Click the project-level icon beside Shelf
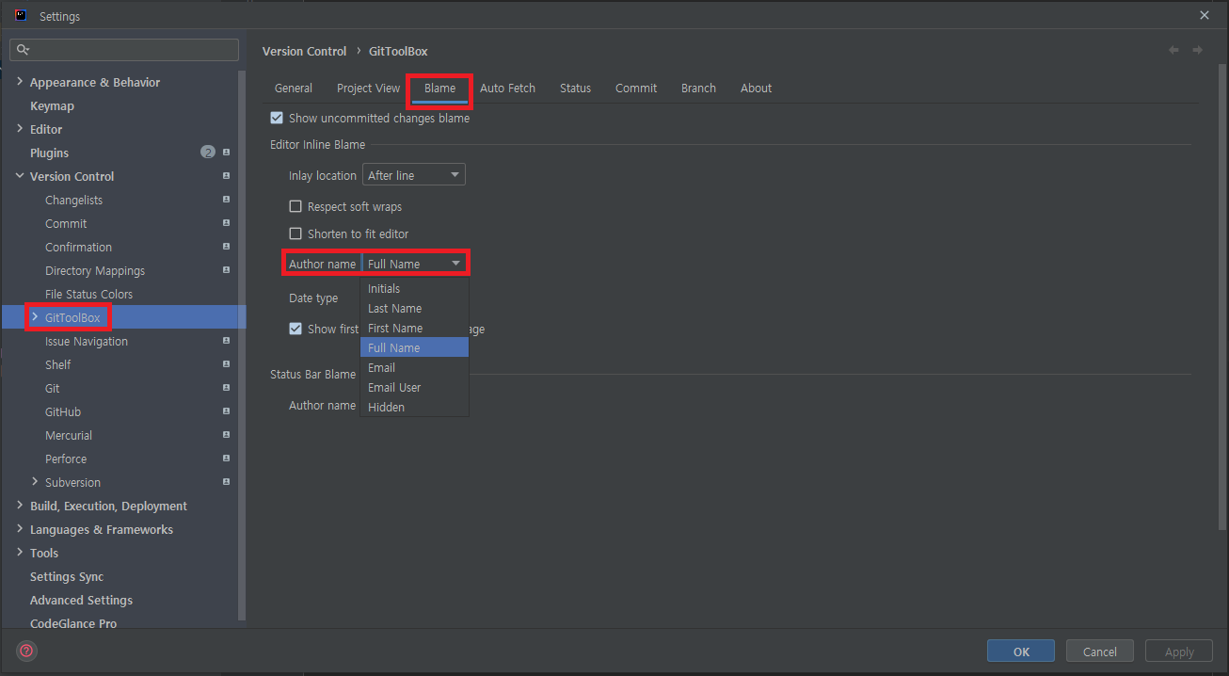Screen dimensions: 1229x676 point(226,364)
